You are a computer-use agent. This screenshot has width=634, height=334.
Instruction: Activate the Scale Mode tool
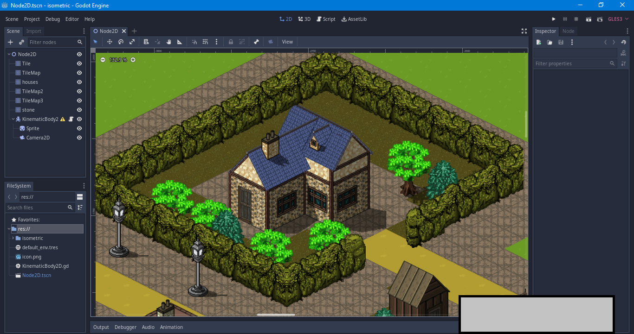click(x=132, y=42)
